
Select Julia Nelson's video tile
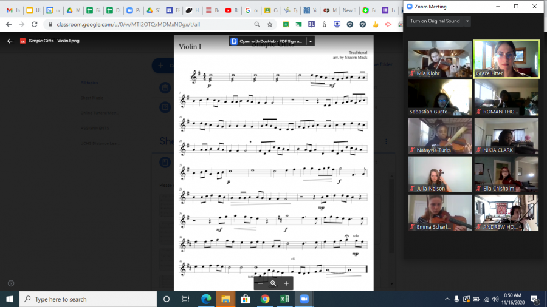pyautogui.click(x=439, y=174)
